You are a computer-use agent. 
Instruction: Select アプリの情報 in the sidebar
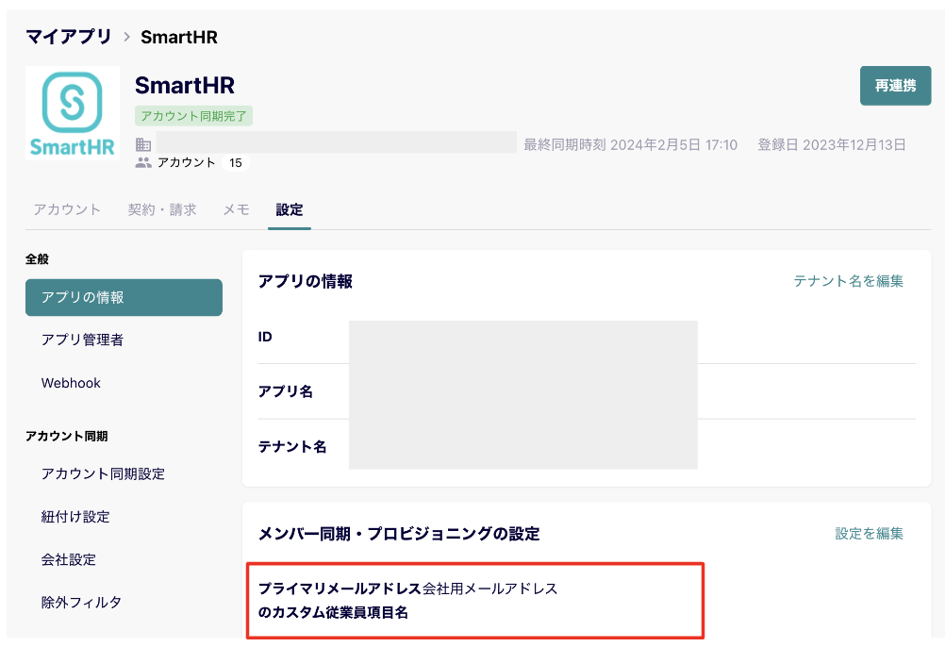pos(124,297)
